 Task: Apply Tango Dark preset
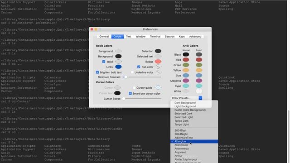pos(194,121)
